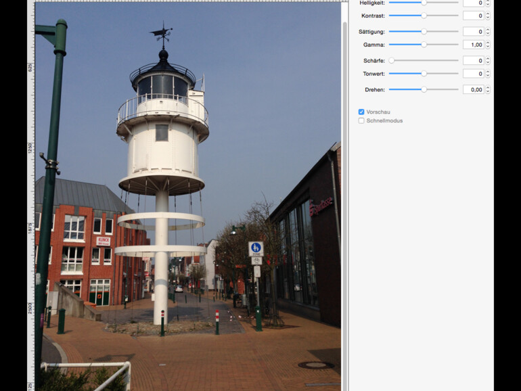The width and height of the screenshot is (521, 391).
Task: Click the Kontrast stepper arrows
Action: pos(488,16)
